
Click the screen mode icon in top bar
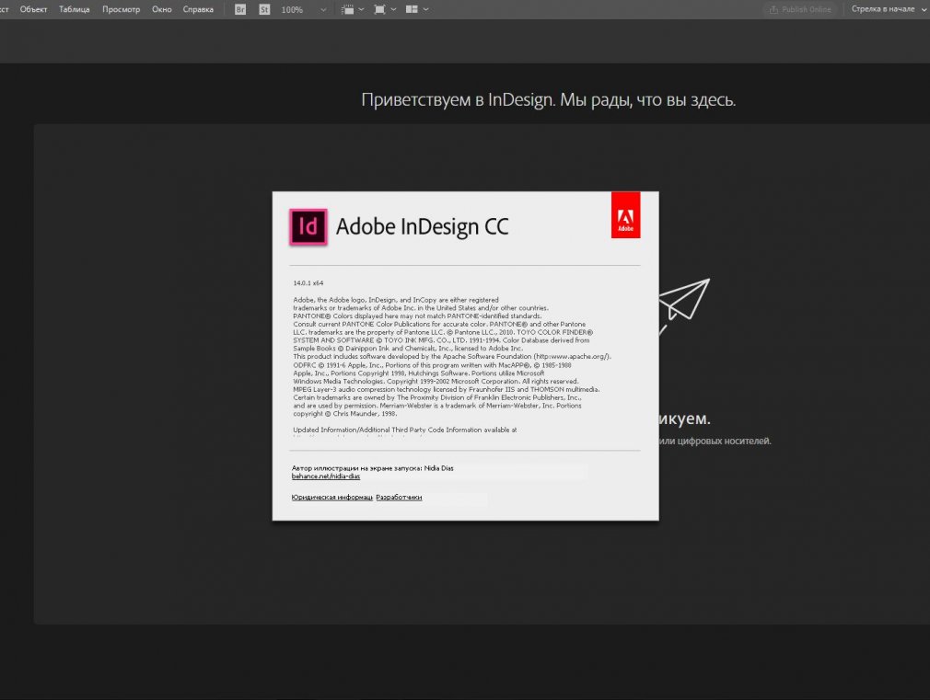(379, 9)
